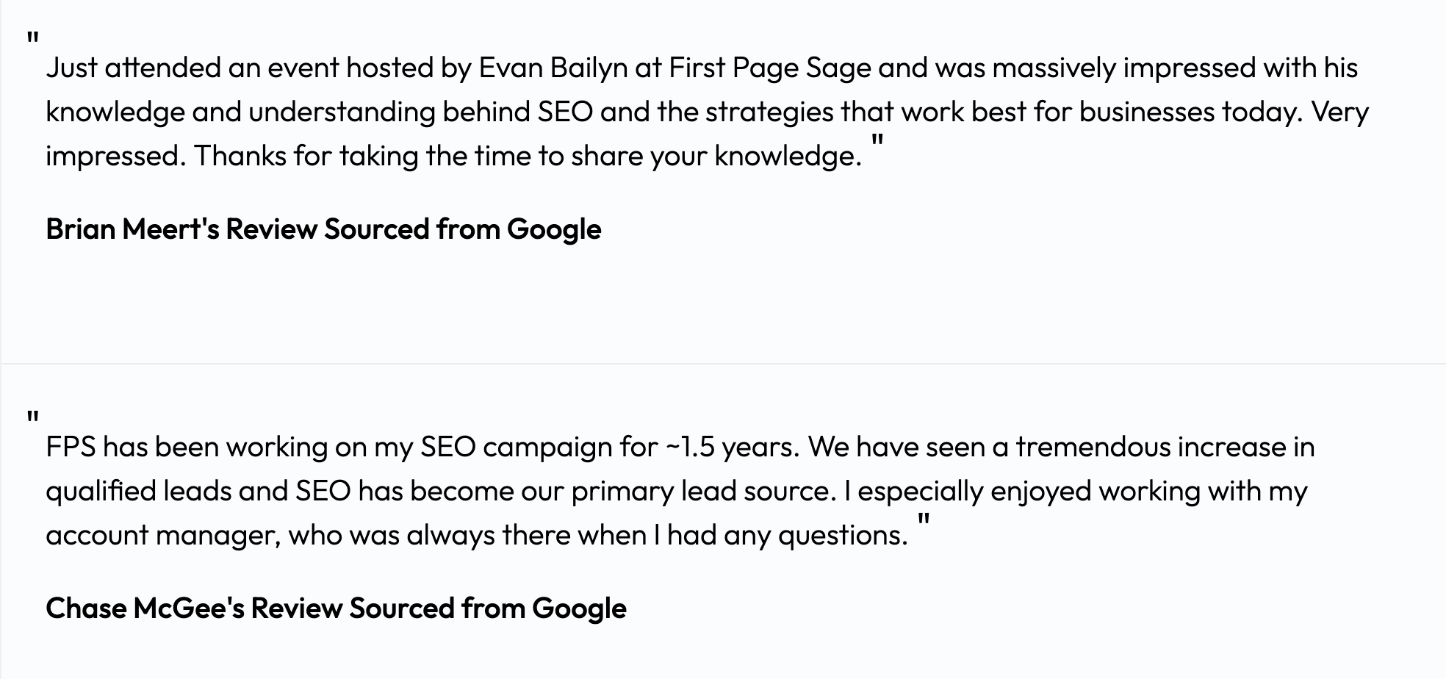Click the closing quote mark after 'any questions'
1446x679 pixels.
coord(924,519)
